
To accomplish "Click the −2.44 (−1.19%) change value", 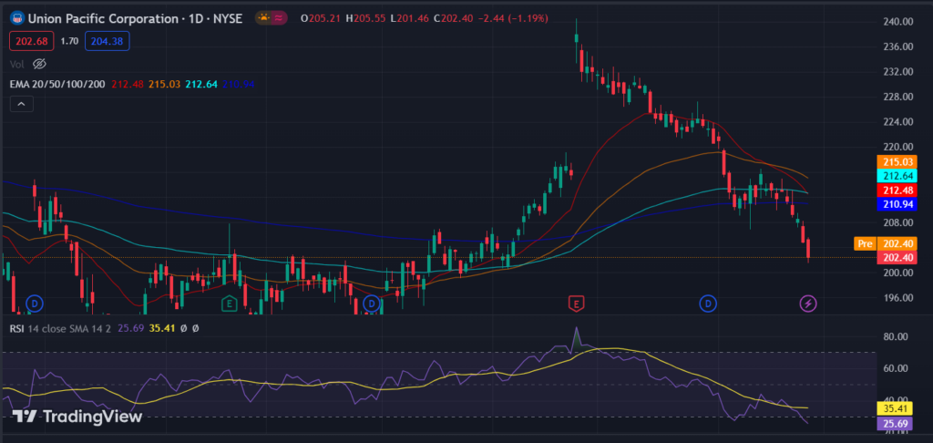I will tap(513, 18).
